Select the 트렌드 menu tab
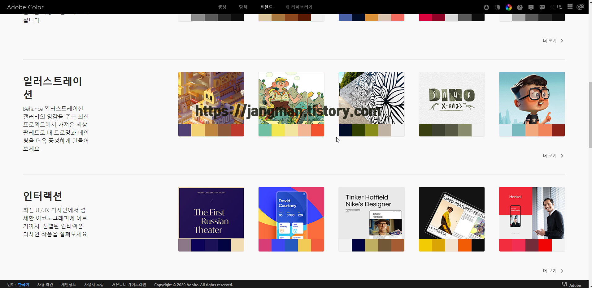The width and height of the screenshot is (592, 288). point(266,7)
